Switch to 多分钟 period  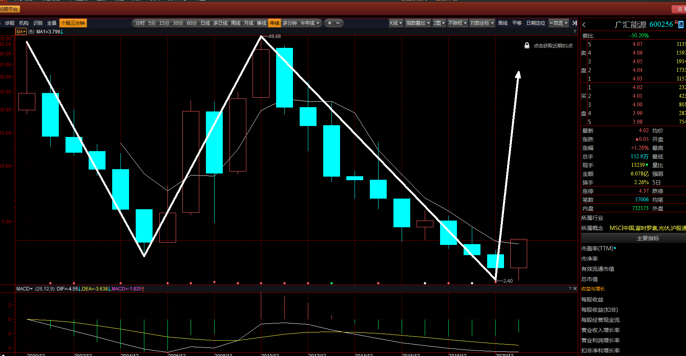pyautogui.click(x=290, y=23)
